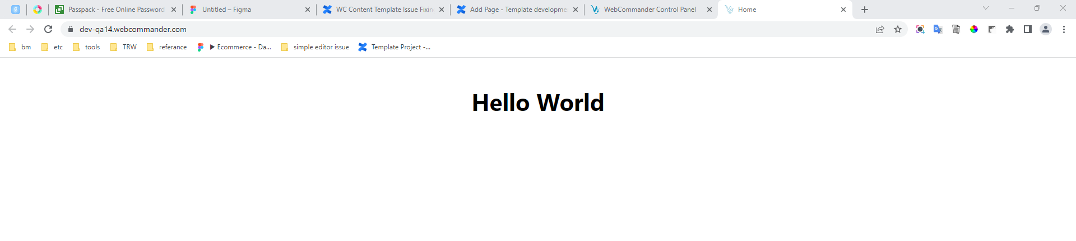Viewport: 1076px width, 241px height.
Task: Open the first pinned tab
Action: click(16, 10)
